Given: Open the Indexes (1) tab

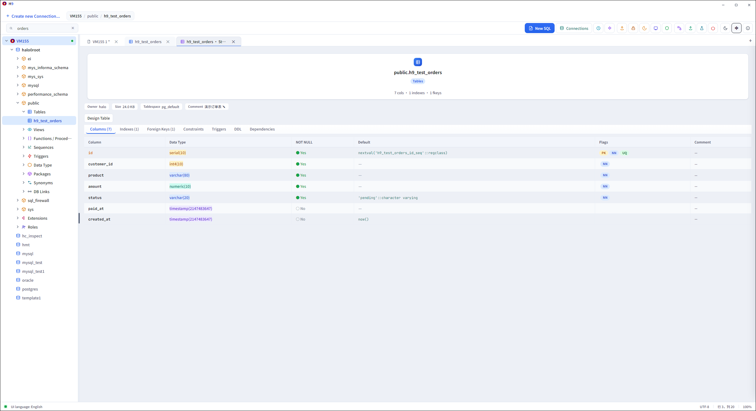Looking at the screenshot, I should pyautogui.click(x=129, y=129).
